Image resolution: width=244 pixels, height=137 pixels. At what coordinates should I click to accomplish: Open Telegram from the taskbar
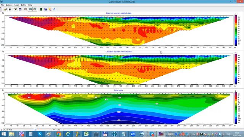tap(152, 134)
